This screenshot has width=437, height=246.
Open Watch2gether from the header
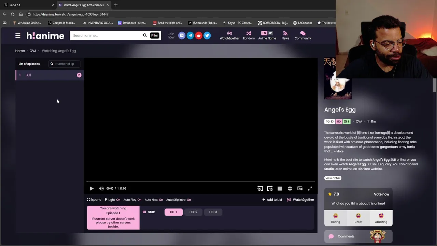pyautogui.click(x=229, y=36)
